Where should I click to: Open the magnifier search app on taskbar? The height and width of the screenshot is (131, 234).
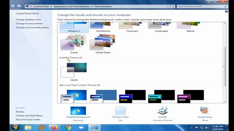(41, 128)
